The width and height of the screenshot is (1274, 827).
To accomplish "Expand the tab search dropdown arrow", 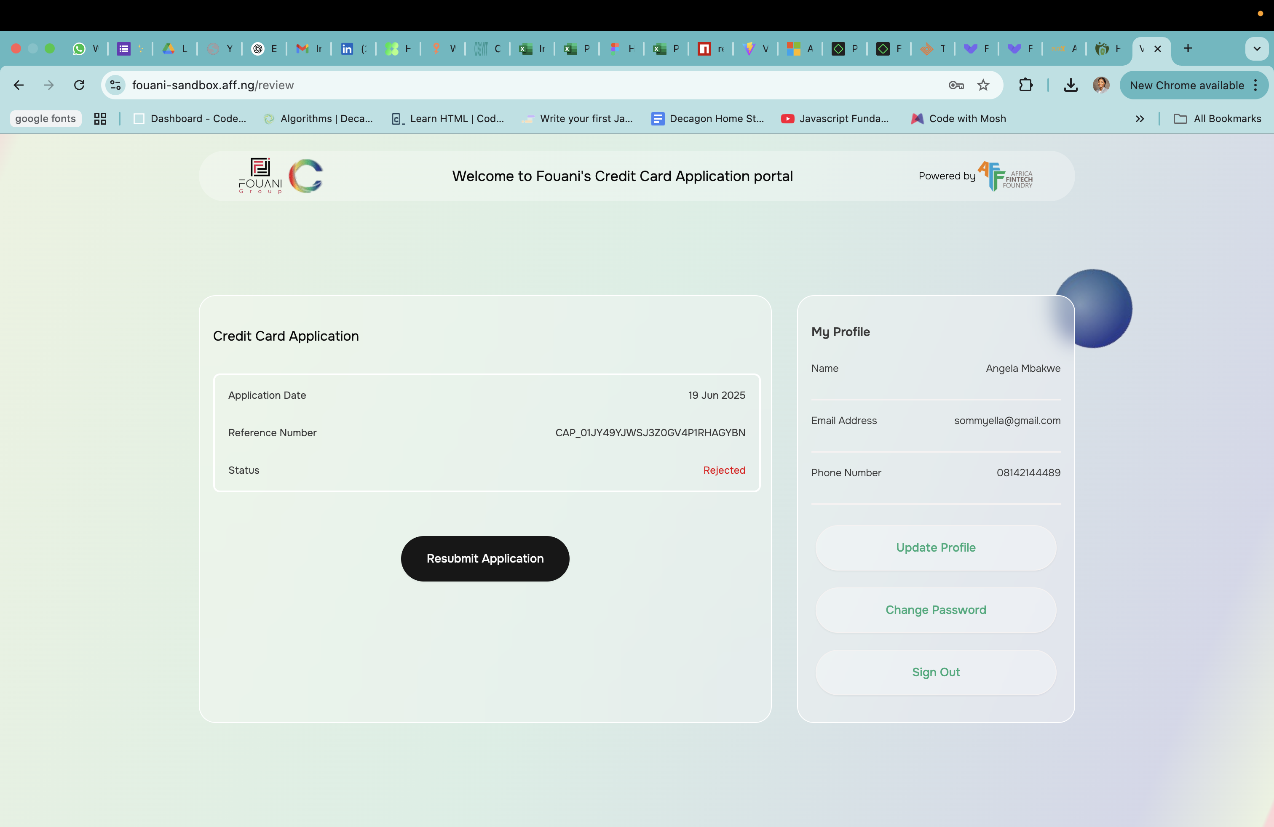I will pos(1256,49).
